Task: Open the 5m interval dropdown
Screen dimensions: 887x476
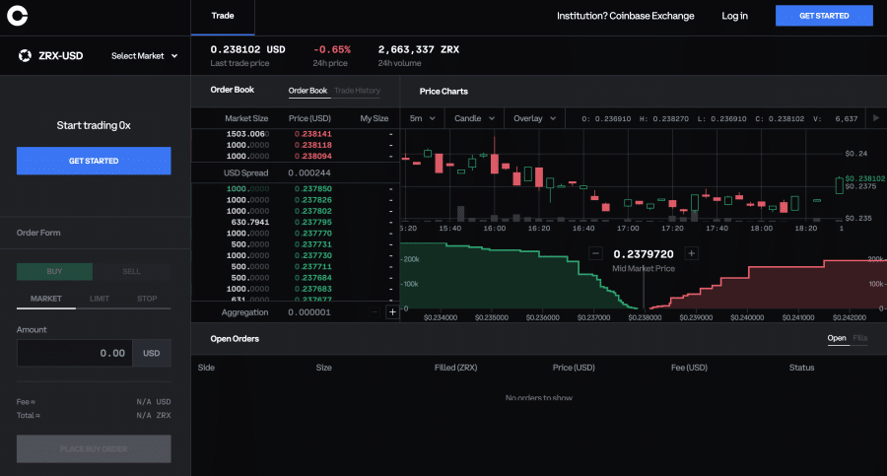Action: click(422, 118)
